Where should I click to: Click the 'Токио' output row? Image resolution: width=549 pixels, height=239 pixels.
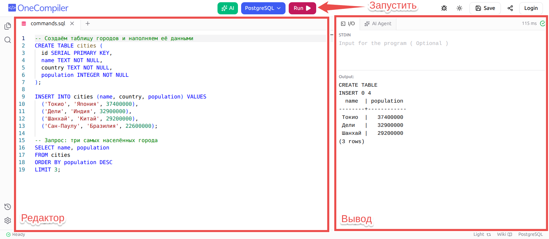coord(372,117)
